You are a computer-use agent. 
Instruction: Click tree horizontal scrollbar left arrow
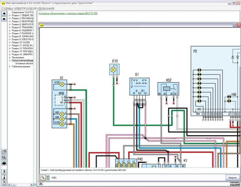9,185
